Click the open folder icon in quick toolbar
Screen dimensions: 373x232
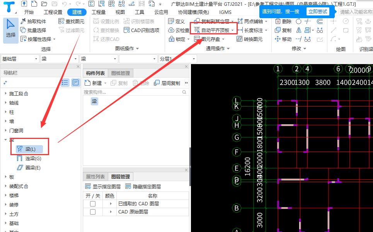coord(44,3)
